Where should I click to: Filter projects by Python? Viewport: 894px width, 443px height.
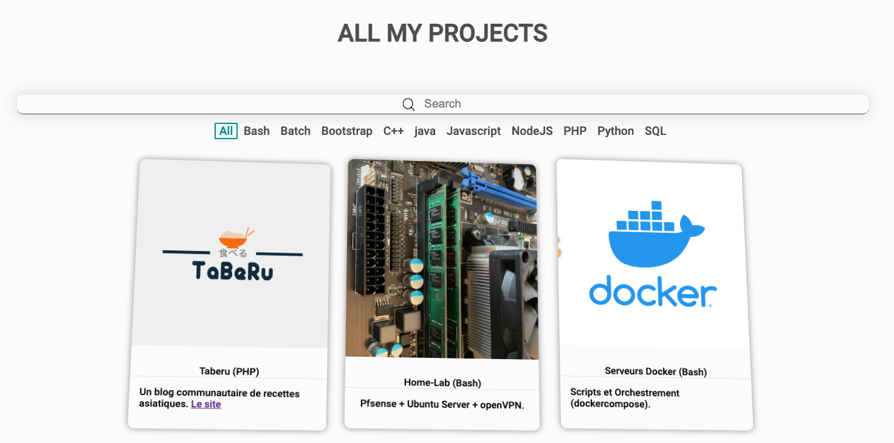pos(616,131)
